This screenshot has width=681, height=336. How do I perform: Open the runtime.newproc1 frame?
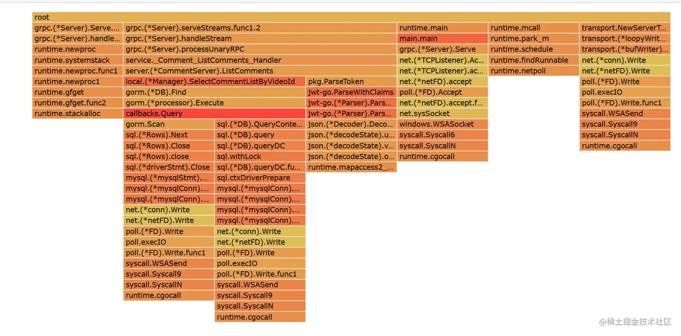(x=77, y=82)
